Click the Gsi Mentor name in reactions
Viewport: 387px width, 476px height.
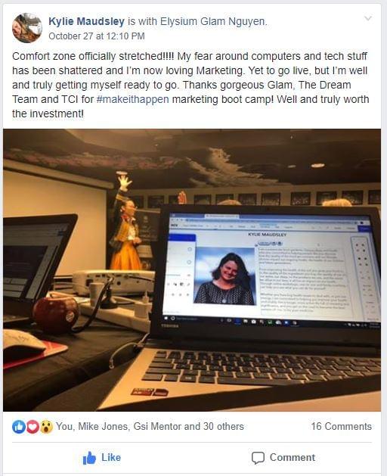tap(157, 427)
